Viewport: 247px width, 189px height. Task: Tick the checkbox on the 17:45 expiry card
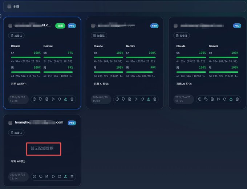(176, 25)
